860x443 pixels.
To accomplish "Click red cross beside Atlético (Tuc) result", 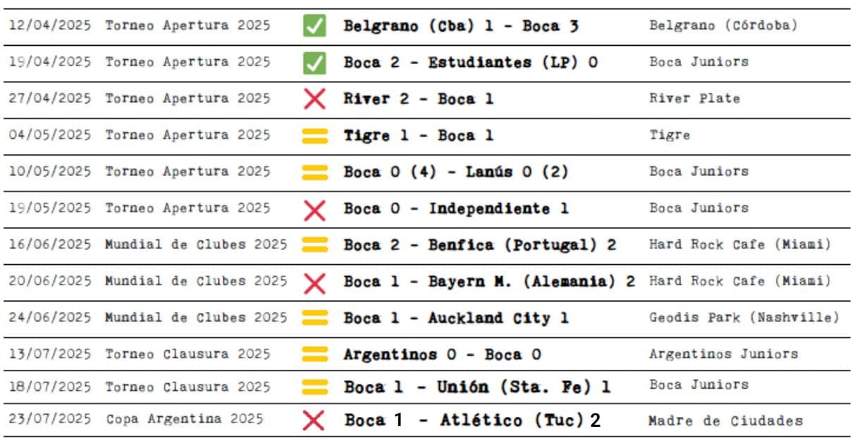I will [x=314, y=421].
